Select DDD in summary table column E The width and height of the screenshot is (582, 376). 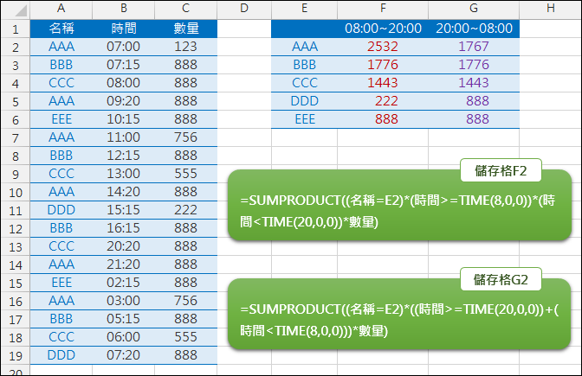pyautogui.click(x=304, y=101)
